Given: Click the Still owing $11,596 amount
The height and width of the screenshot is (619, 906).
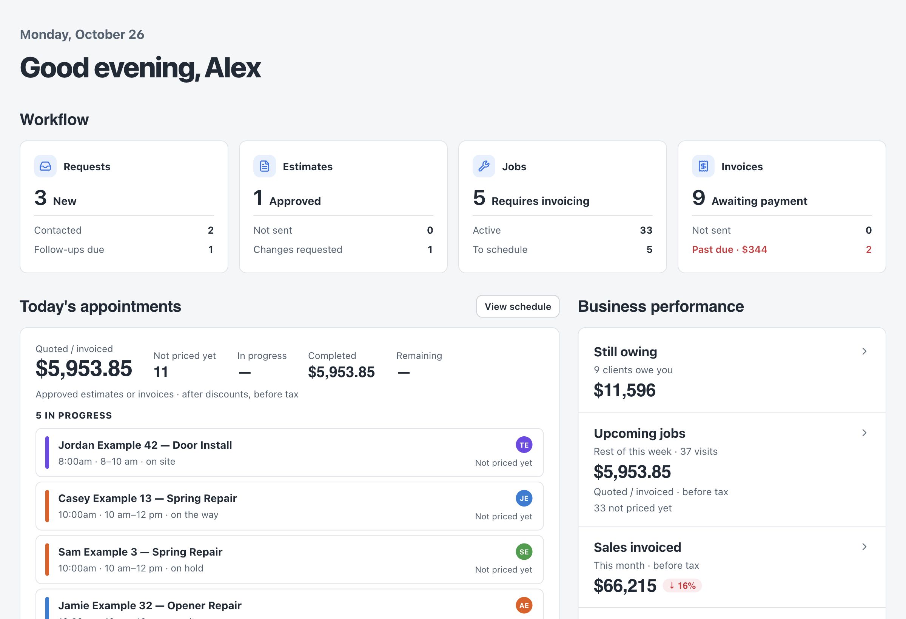Looking at the screenshot, I should [x=624, y=390].
